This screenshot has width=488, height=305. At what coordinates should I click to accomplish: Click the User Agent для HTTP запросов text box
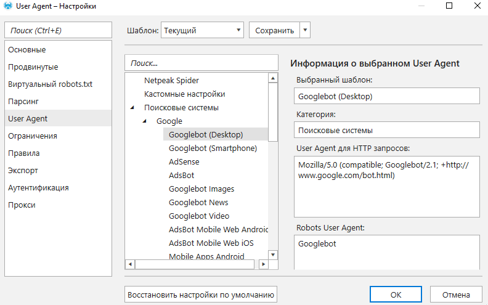pos(386,187)
